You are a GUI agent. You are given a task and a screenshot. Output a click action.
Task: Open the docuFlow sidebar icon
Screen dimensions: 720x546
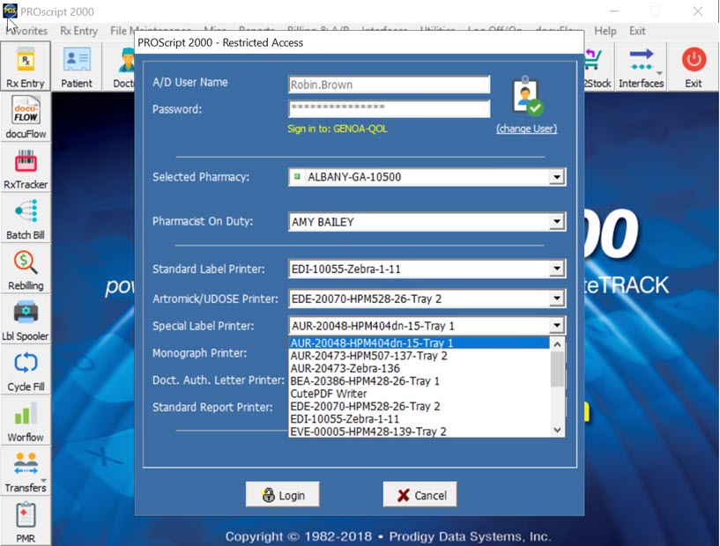pos(26,117)
